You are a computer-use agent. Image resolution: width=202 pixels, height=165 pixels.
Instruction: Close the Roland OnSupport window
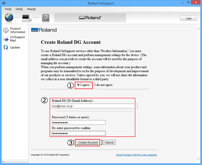pyautogui.click(x=196, y=2)
